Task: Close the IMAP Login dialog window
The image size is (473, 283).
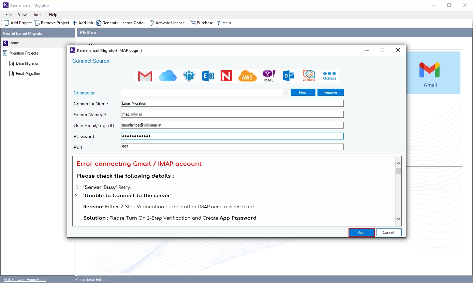Action: click(x=398, y=50)
